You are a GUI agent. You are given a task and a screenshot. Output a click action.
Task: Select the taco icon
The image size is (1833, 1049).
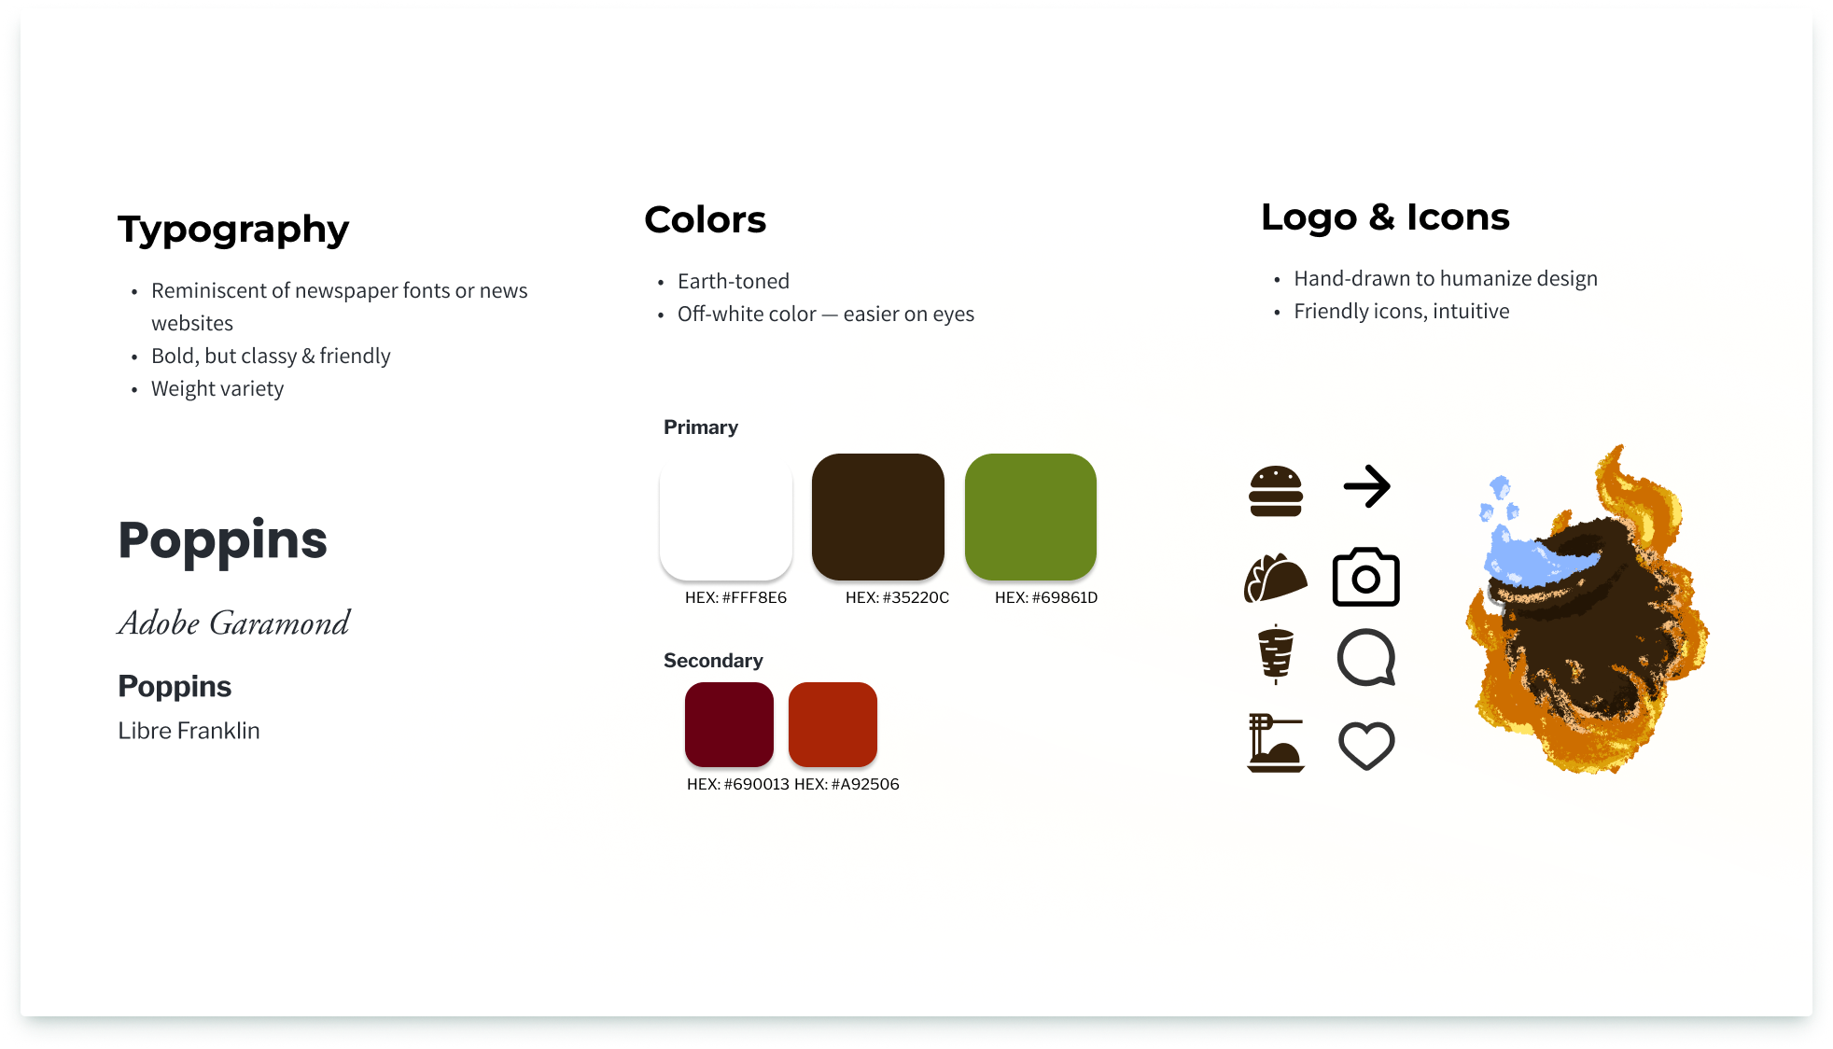click(1275, 579)
